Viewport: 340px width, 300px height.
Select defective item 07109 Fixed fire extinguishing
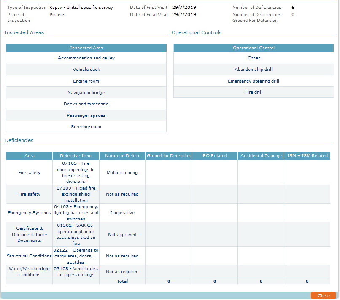click(x=76, y=194)
